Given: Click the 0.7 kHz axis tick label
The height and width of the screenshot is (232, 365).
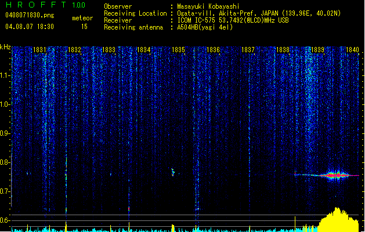Looking at the screenshot, I should point(5,191).
